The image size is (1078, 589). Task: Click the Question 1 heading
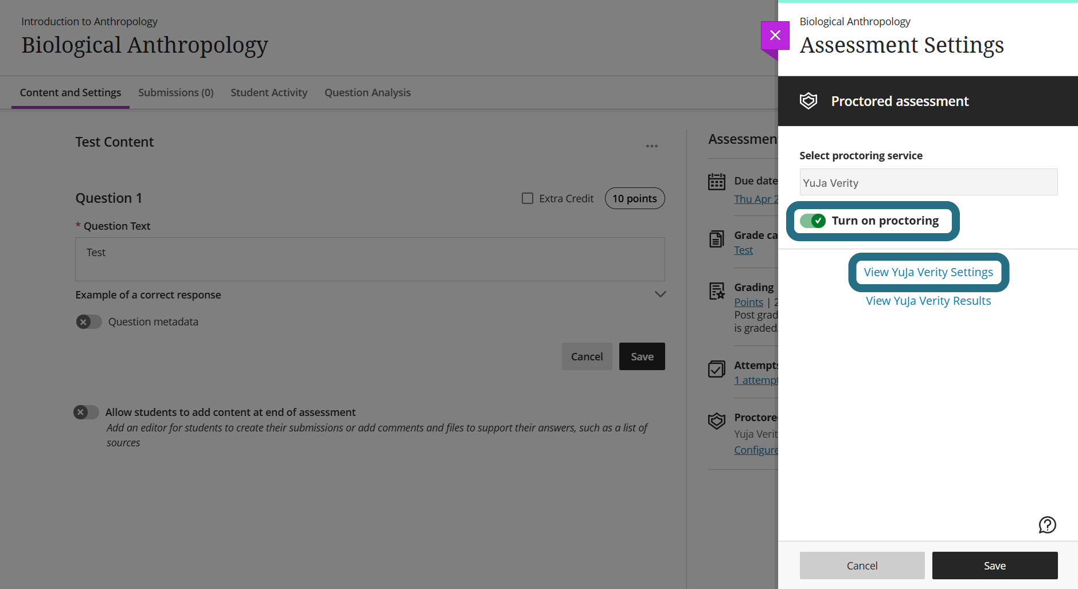coord(108,198)
